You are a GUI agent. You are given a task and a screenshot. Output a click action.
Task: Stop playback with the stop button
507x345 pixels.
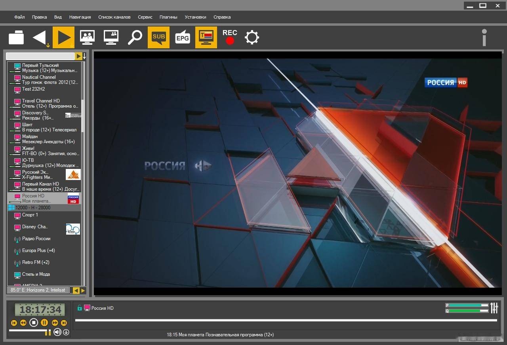click(x=34, y=322)
